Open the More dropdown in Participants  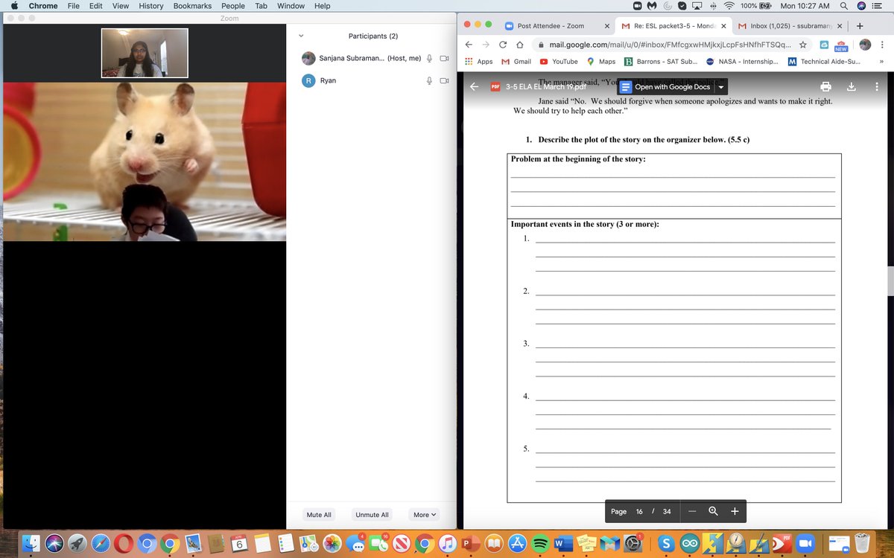pyautogui.click(x=425, y=515)
